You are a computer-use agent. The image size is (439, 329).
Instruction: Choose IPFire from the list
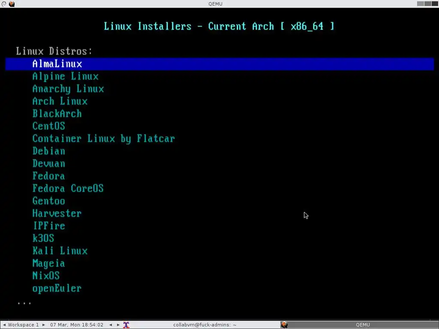pyautogui.click(x=49, y=226)
